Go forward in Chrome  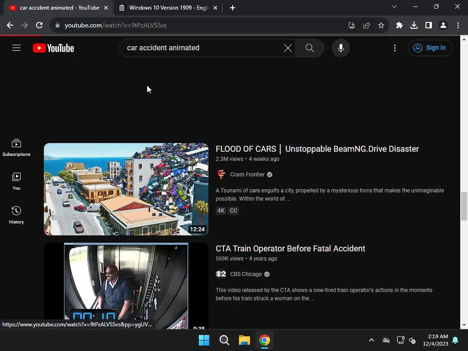(x=25, y=26)
